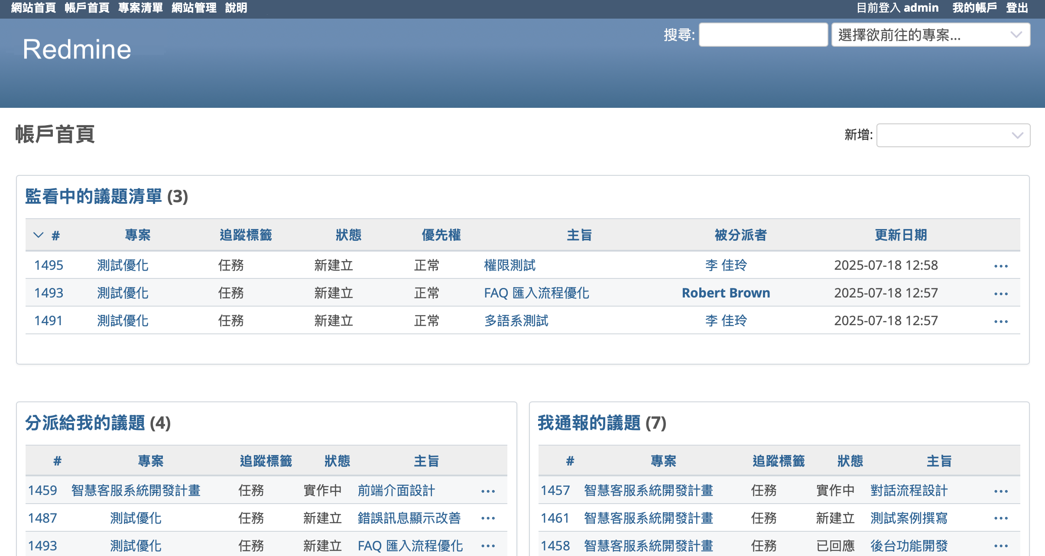Toggle sort order arrow next to # column

(39, 235)
